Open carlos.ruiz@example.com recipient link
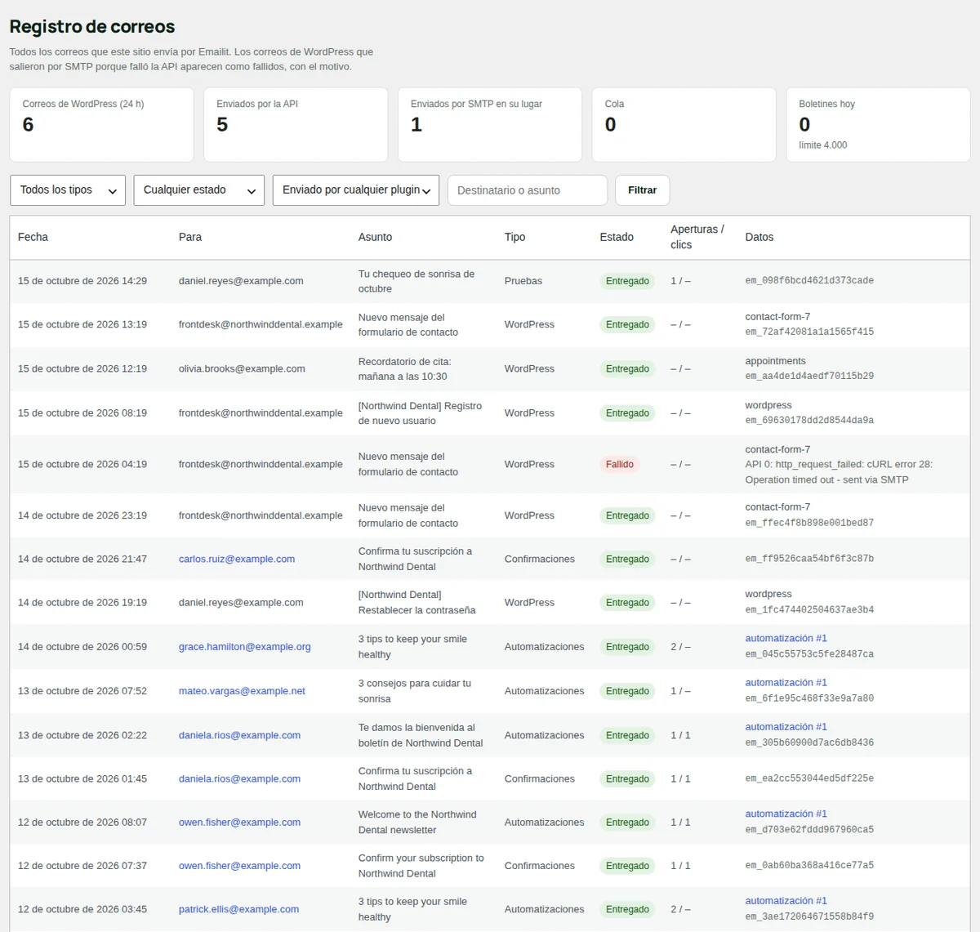The image size is (980, 932). [237, 559]
